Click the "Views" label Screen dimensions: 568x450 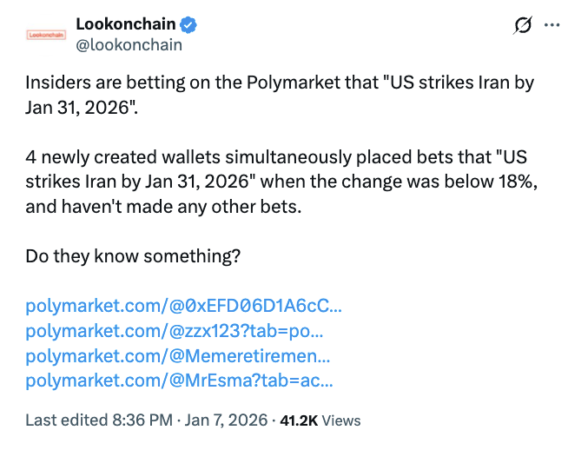[341, 420]
